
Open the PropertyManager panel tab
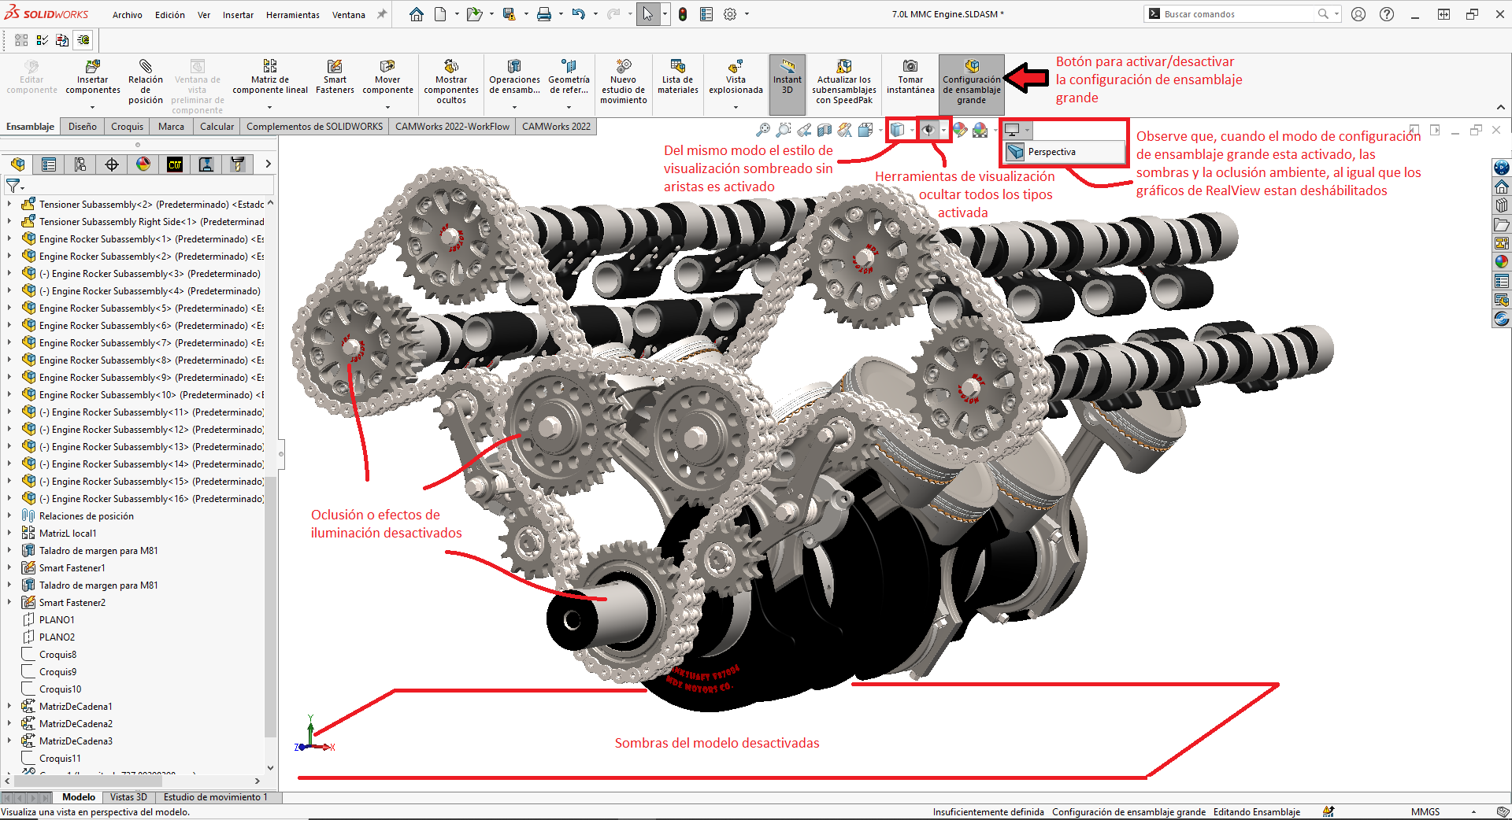[49, 164]
